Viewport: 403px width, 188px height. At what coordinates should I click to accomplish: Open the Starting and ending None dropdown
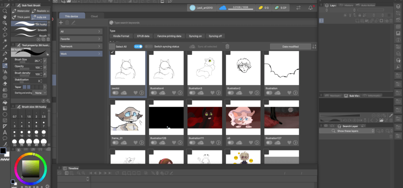click(41, 93)
